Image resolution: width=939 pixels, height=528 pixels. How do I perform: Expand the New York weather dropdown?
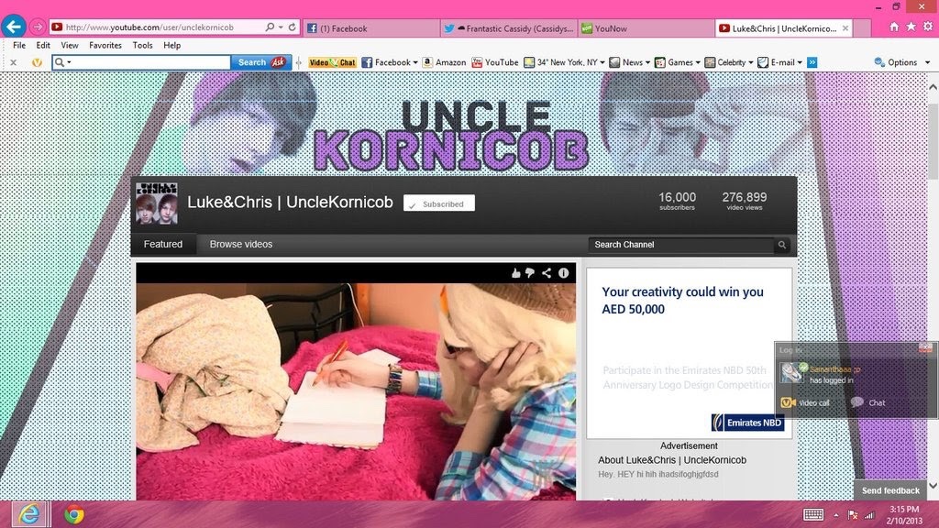pyautogui.click(x=602, y=62)
